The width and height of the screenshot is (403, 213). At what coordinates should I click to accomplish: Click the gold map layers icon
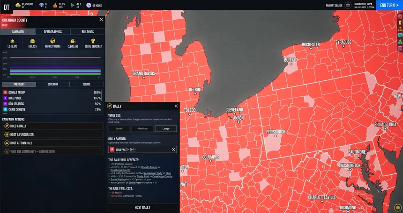[397, 207]
